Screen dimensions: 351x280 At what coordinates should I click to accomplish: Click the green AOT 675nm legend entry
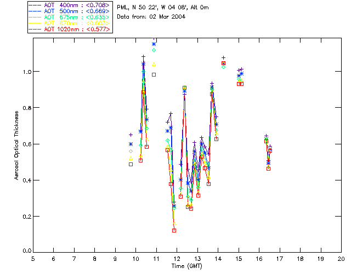pos(69,17)
